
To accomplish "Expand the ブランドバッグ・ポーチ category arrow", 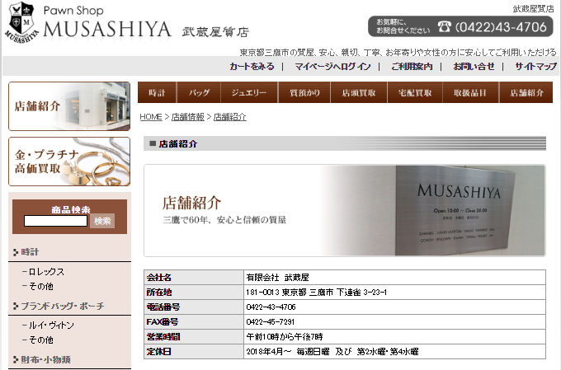I will (x=16, y=306).
